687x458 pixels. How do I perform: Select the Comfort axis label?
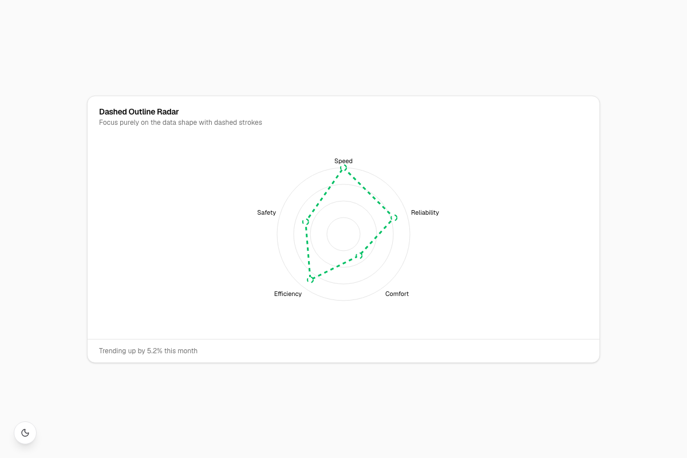click(x=397, y=294)
